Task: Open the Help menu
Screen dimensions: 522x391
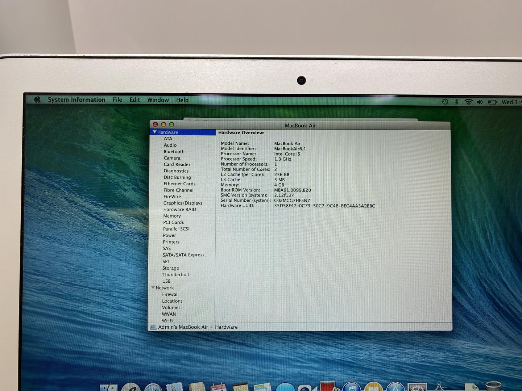Action: (182, 100)
